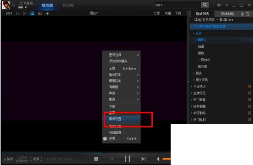This screenshot has height=165, width=253.
Task: Open the 画面控制 submenu
Action: [x=122, y=81]
